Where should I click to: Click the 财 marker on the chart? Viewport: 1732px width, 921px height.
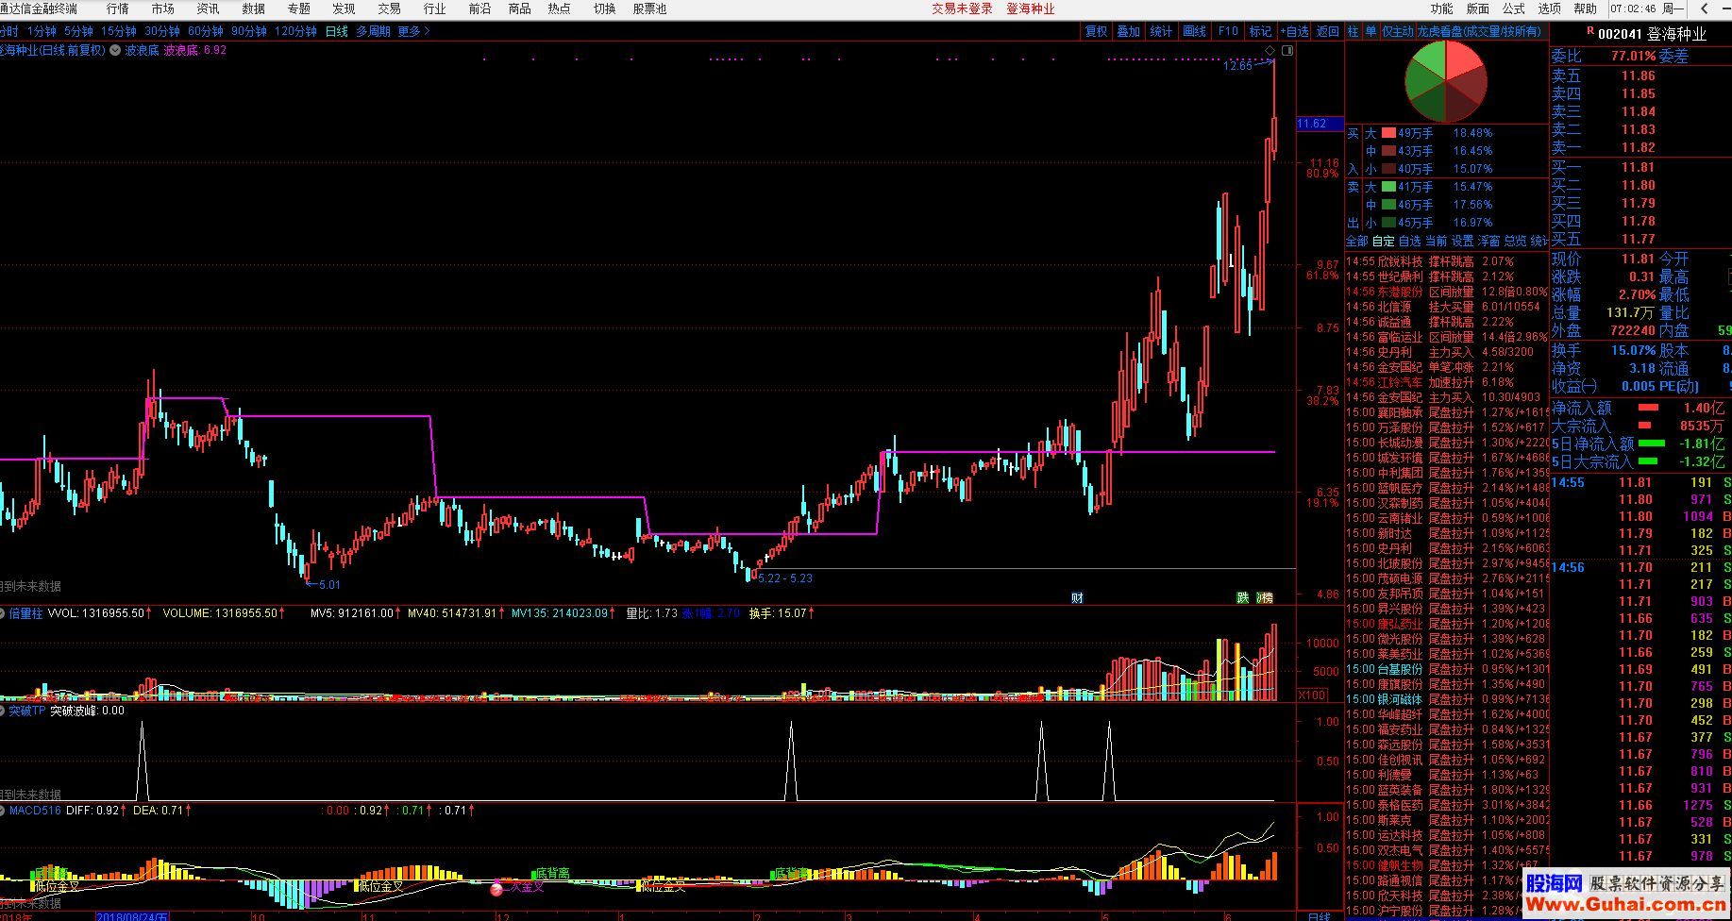[1077, 597]
